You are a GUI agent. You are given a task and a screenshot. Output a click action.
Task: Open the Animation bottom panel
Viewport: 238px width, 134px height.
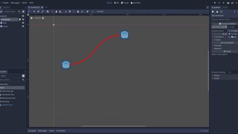[x=61, y=131]
